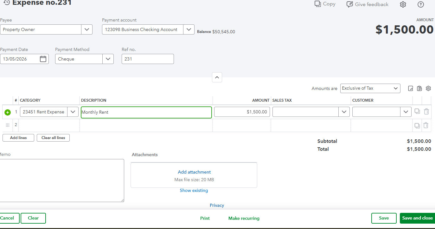The width and height of the screenshot is (435, 229).
Task: Open the Exclusive of Tax dropdown
Action: pyautogui.click(x=370, y=88)
